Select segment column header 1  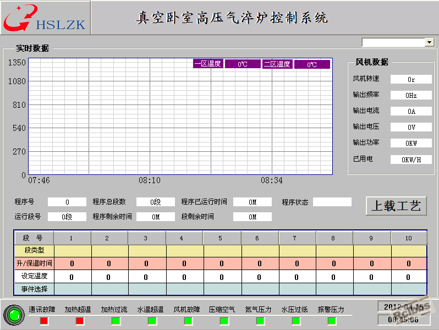[72, 238]
